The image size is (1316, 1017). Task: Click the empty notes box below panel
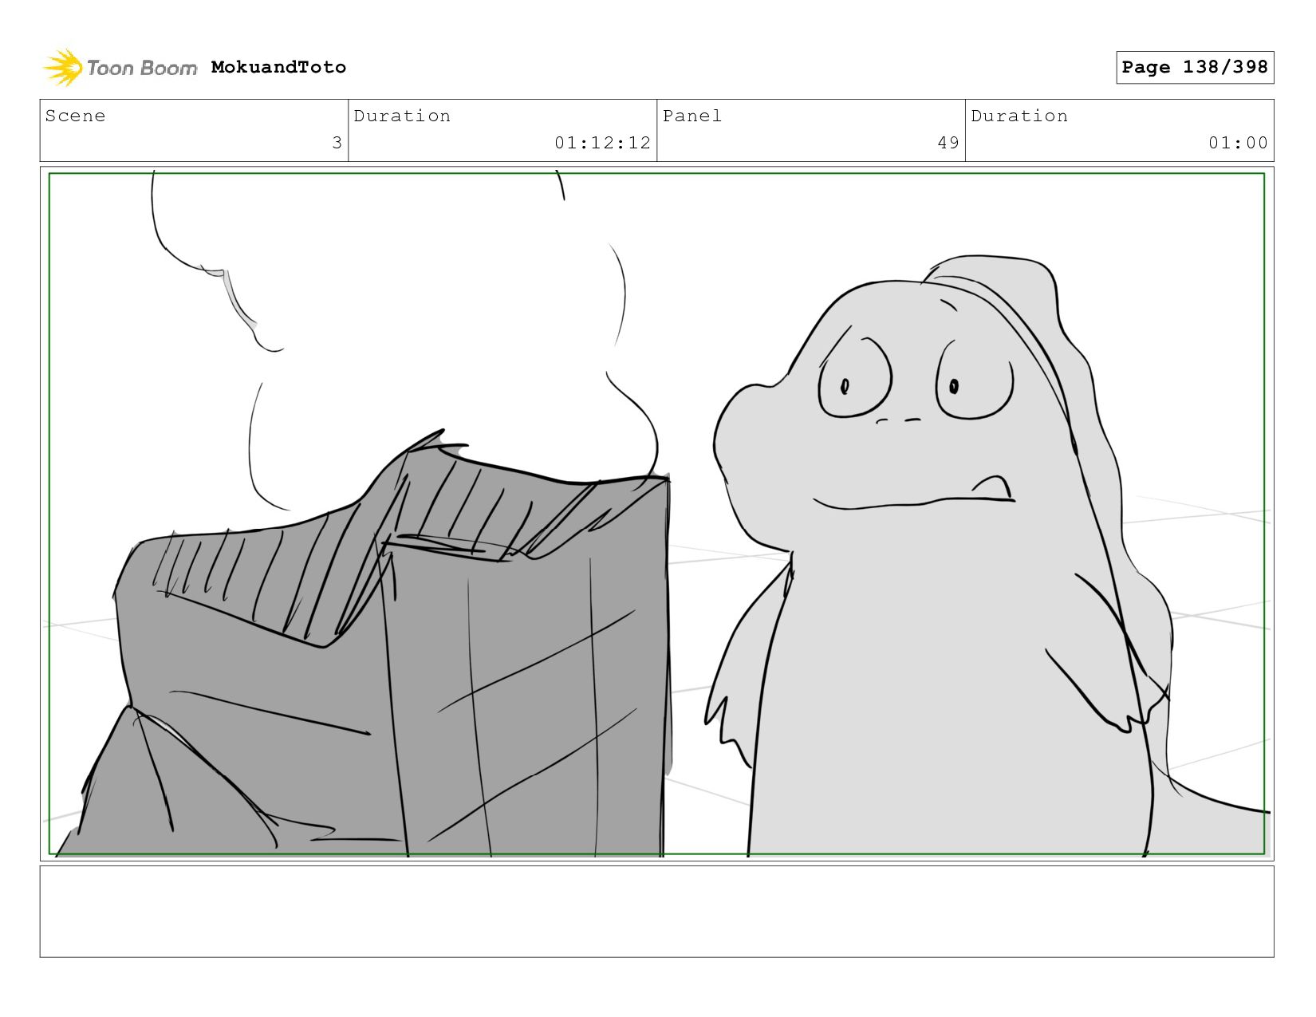656,912
